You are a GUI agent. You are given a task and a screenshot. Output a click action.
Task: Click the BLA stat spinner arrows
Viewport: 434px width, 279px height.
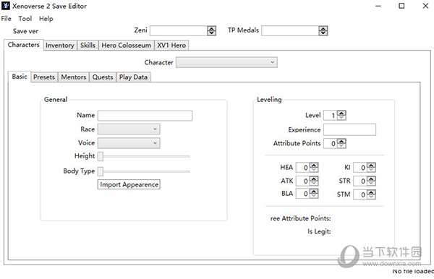pos(314,194)
